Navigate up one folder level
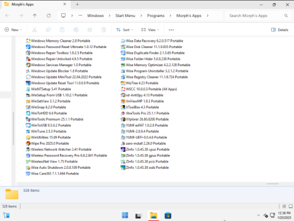The image size is (294, 221). pos(35,16)
